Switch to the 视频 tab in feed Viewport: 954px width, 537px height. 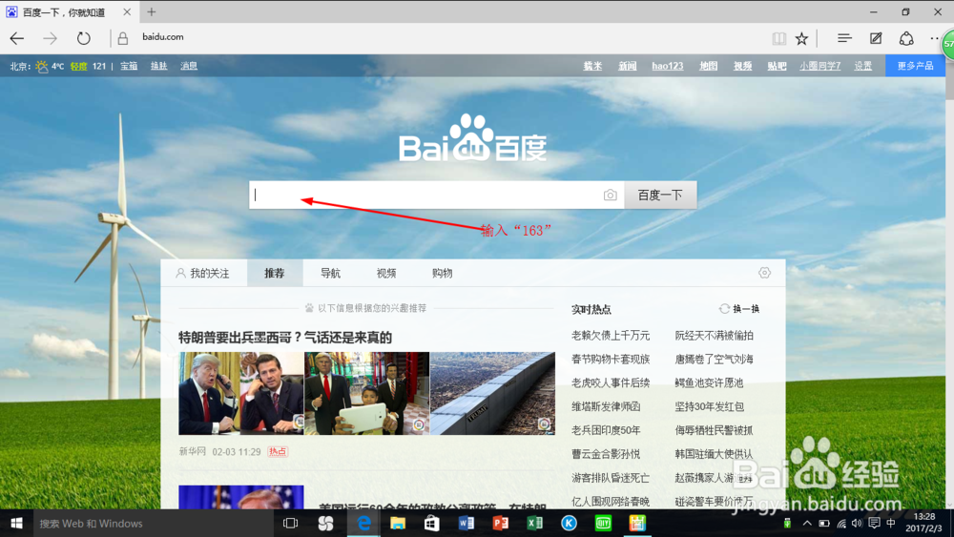[x=386, y=273]
